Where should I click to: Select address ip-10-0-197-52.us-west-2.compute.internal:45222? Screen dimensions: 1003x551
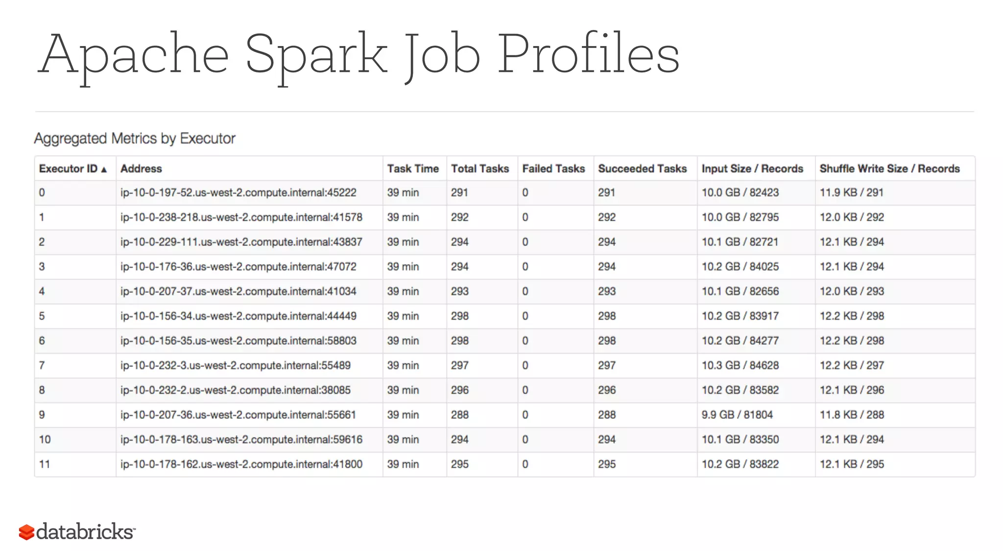pyautogui.click(x=239, y=193)
